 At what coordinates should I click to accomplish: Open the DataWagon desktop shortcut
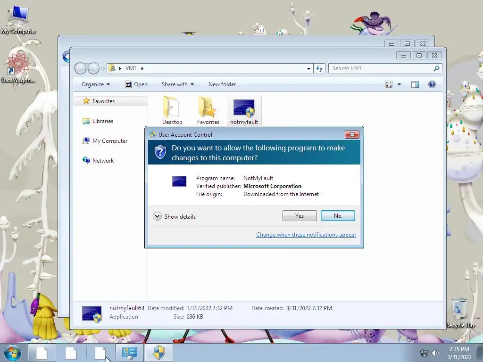[x=18, y=68]
